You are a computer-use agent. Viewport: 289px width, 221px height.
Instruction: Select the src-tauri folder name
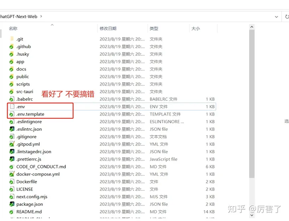tap(25, 91)
